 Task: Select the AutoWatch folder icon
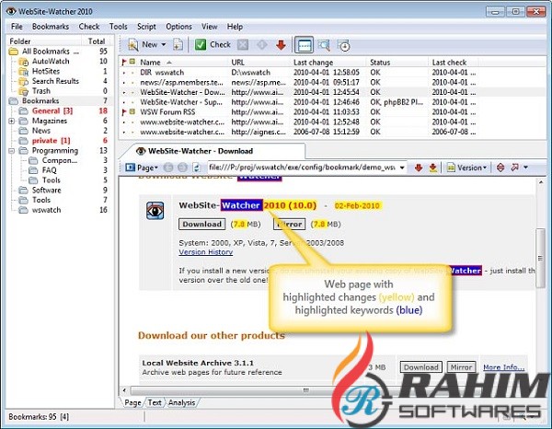coord(23,62)
